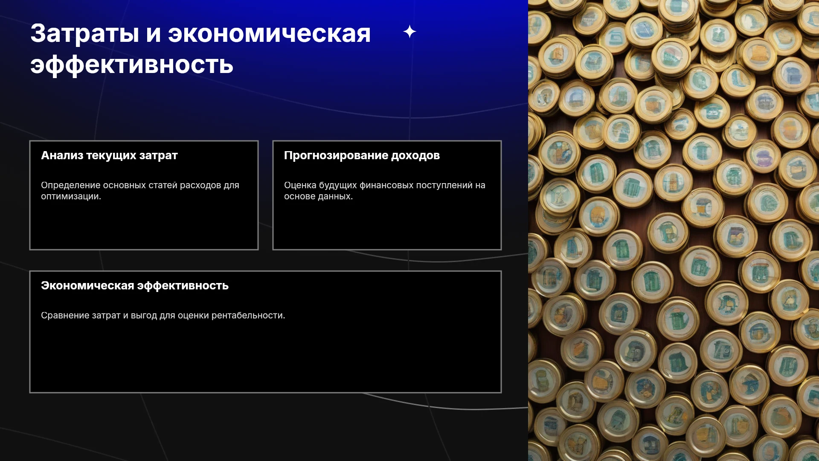Click the word 'оптимизации.' in the first card
The width and height of the screenshot is (819, 461).
(71, 196)
